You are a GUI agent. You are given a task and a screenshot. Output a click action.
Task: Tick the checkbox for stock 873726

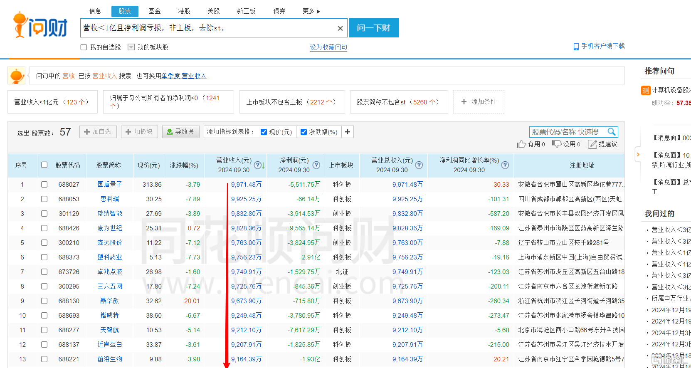point(44,272)
